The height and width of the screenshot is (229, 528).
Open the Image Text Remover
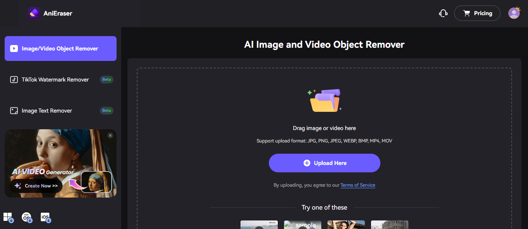coord(47,111)
